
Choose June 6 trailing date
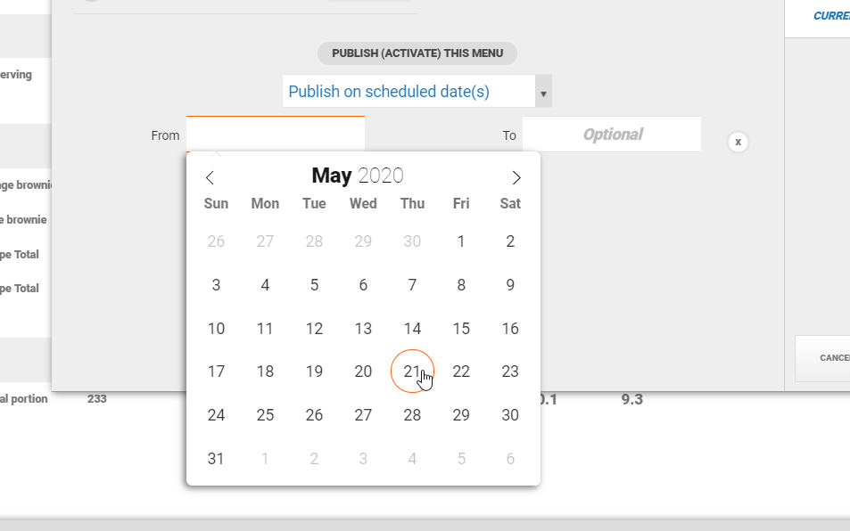point(510,459)
